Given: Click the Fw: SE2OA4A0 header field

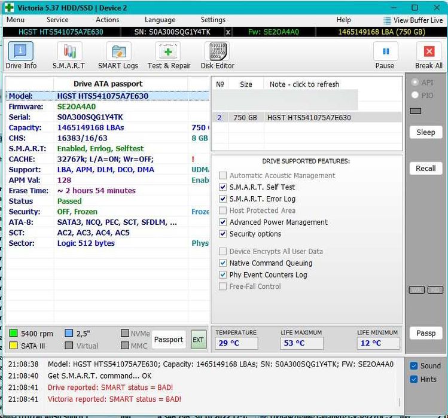Looking at the screenshot, I should [273, 32].
